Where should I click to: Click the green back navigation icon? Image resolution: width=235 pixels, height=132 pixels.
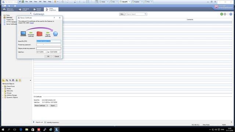pyautogui.click(x=221, y=14)
